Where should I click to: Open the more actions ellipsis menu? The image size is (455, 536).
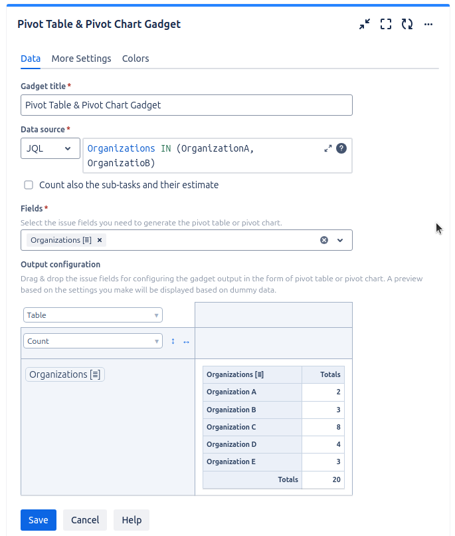[428, 24]
